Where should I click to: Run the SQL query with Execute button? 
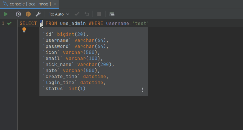6,14
